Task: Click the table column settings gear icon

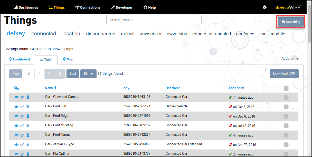Action: click(x=16, y=88)
